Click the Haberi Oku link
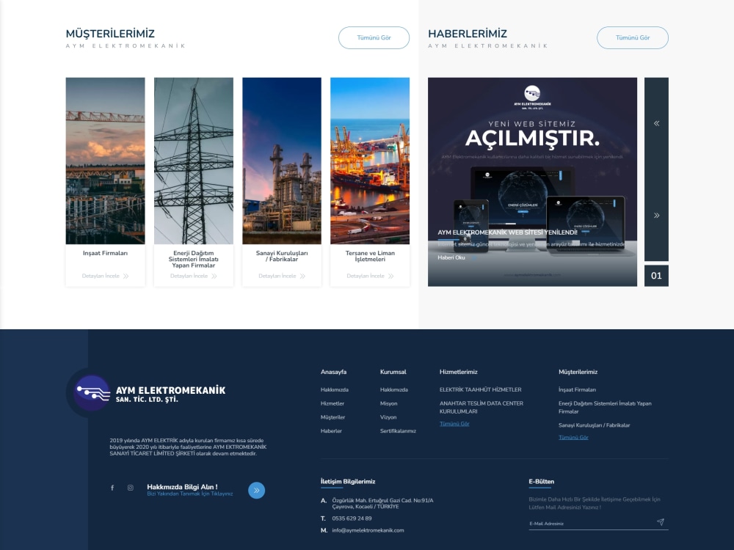The width and height of the screenshot is (734, 550). [x=451, y=257]
